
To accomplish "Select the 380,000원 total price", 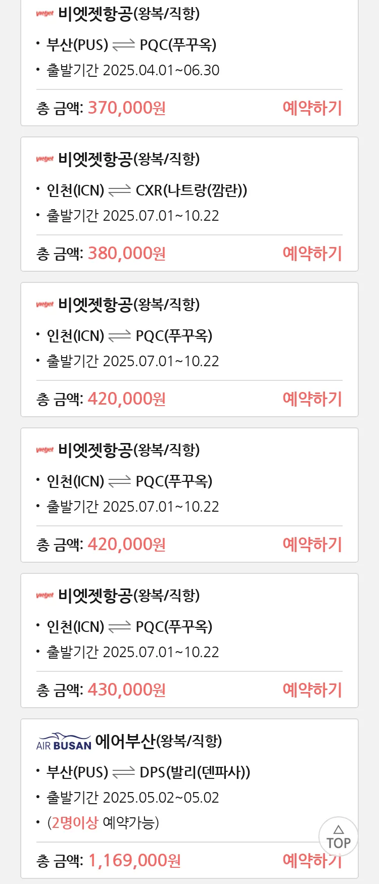I will pyautogui.click(x=127, y=253).
